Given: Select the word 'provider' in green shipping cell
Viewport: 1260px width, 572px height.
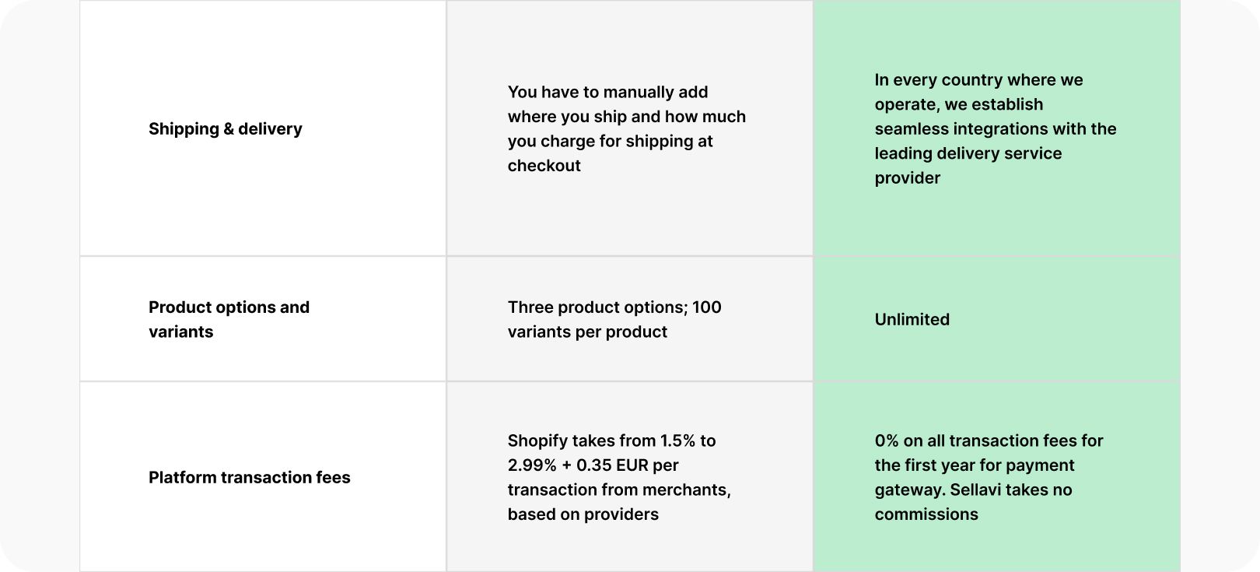Looking at the screenshot, I should (907, 178).
